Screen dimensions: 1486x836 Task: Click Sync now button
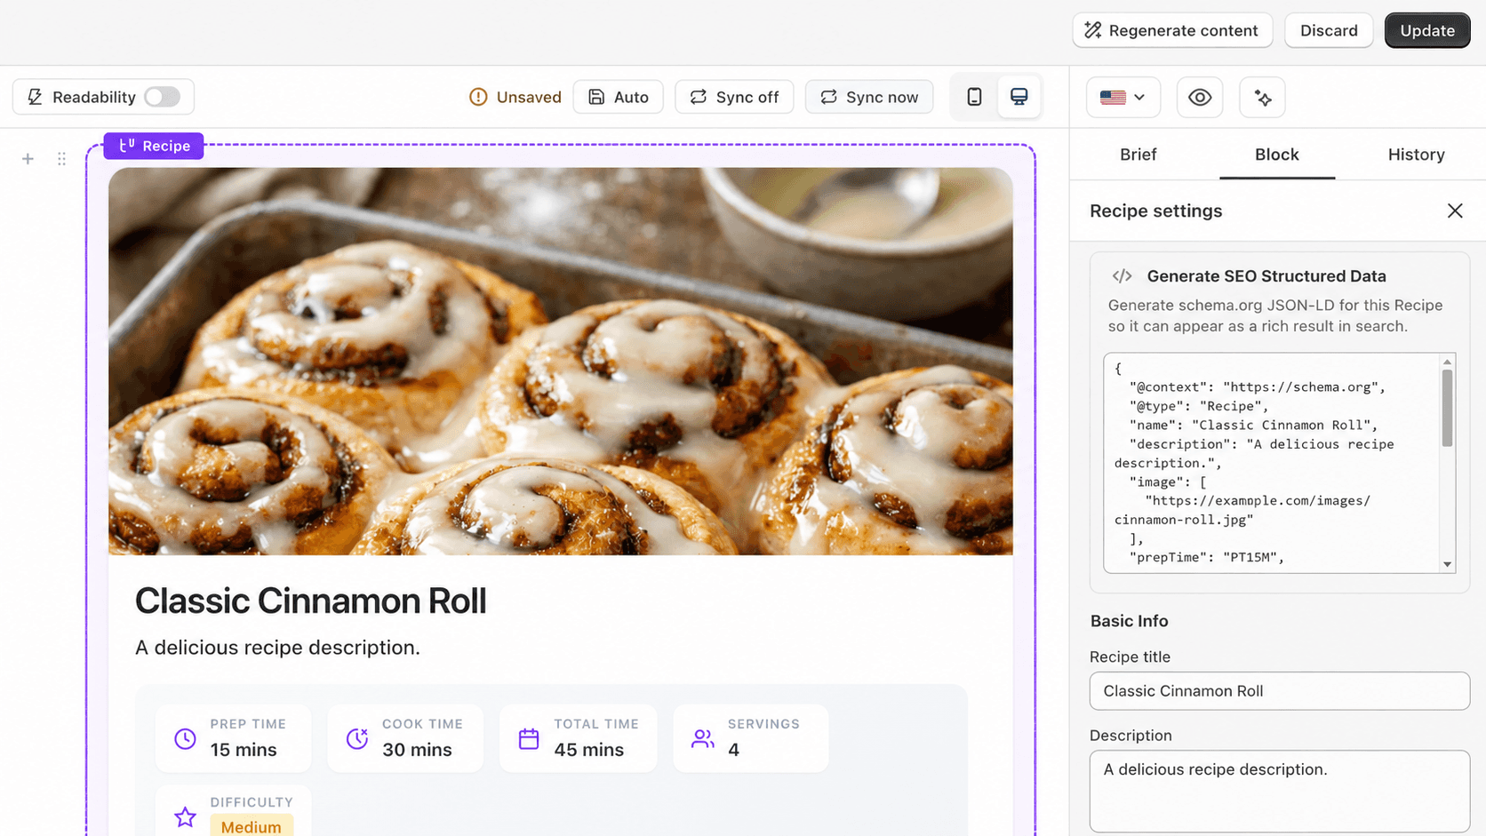(x=869, y=97)
